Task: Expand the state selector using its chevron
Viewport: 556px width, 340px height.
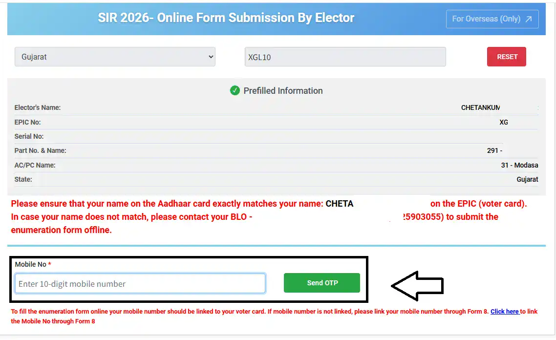Action: [211, 57]
